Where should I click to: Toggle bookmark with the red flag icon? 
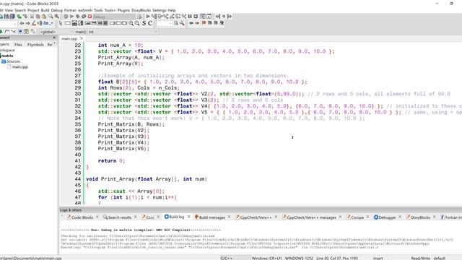(x=204, y=22)
